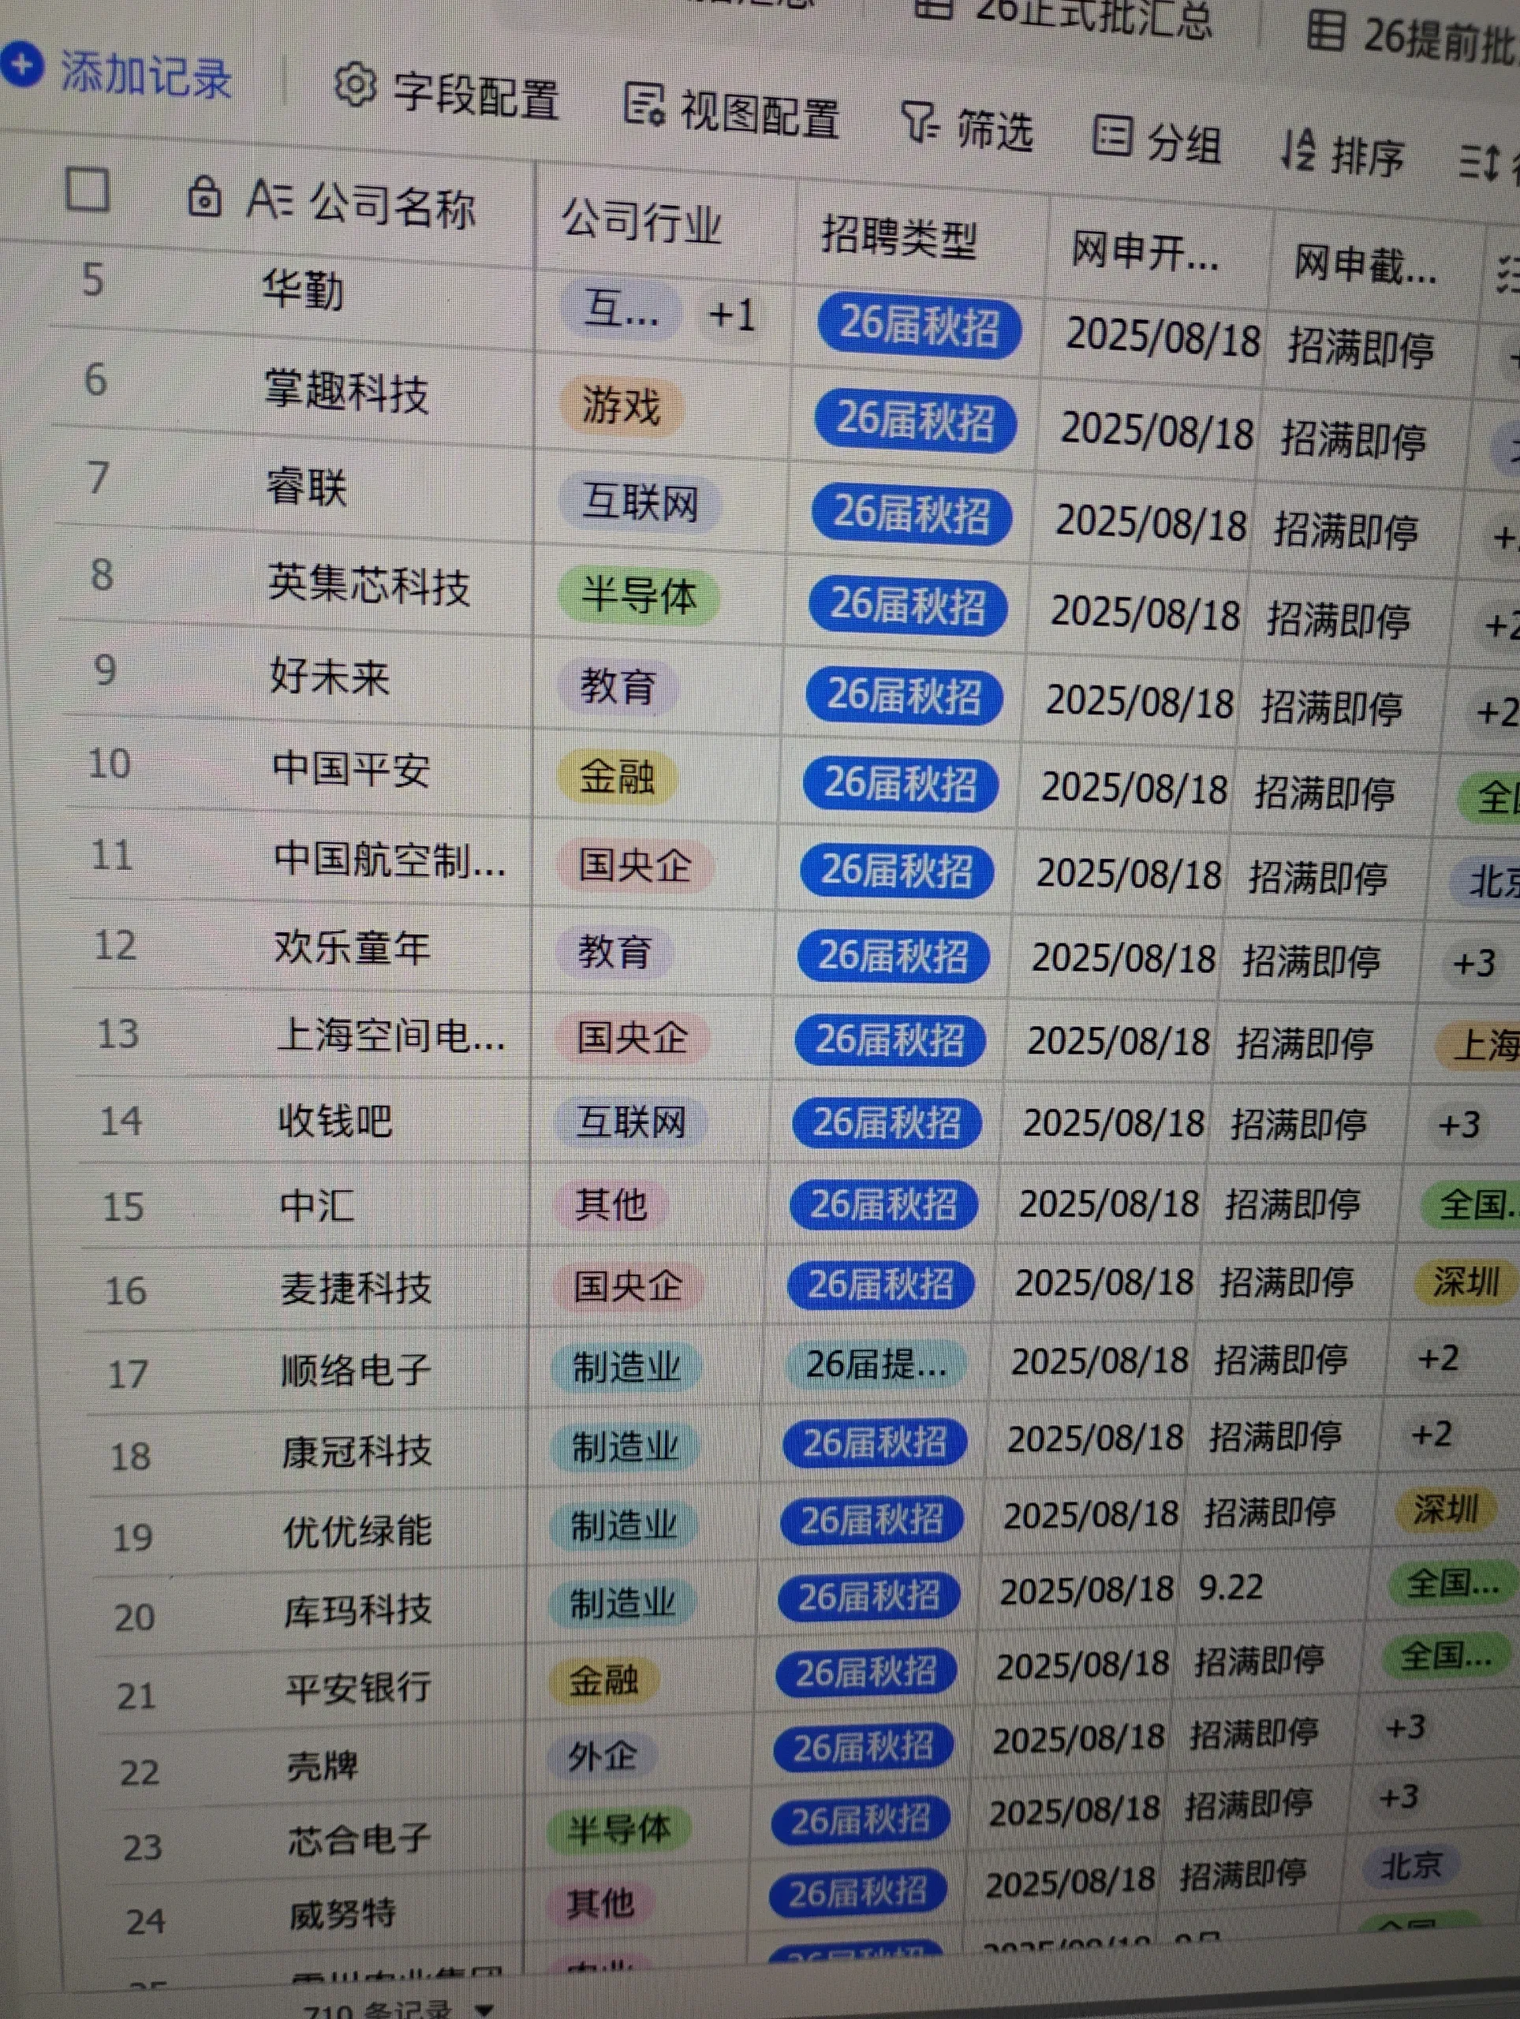Click 深圳 location tag in 麦捷科技 row

(1466, 1282)
